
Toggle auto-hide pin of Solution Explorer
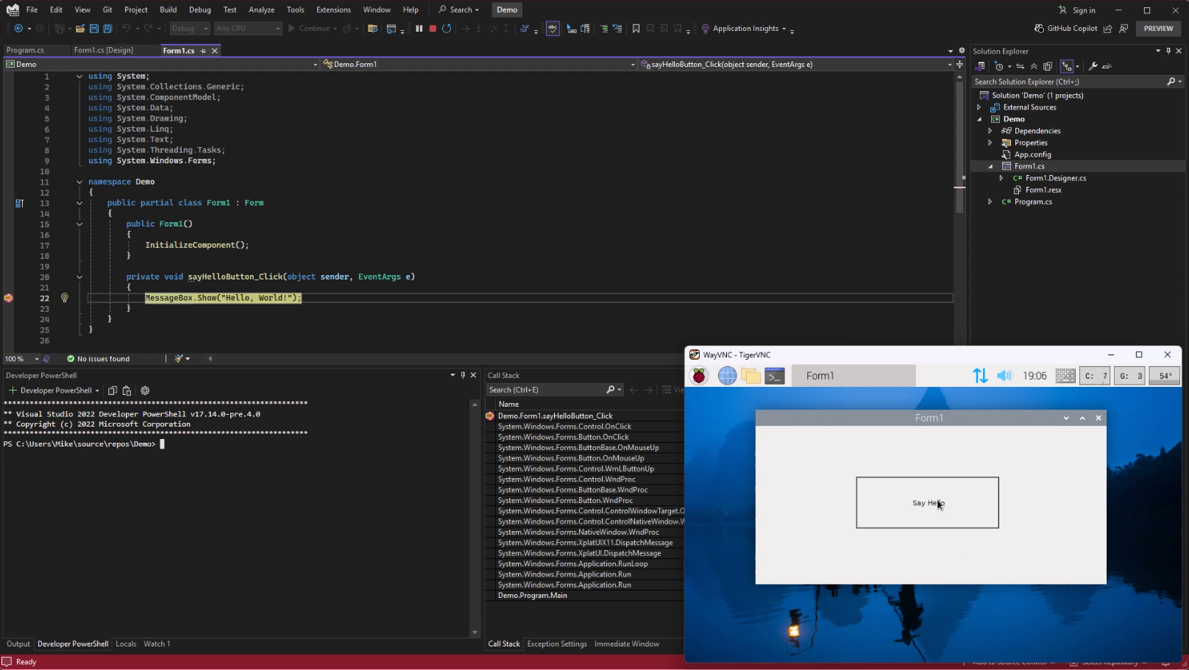(x=1168, y=51)
